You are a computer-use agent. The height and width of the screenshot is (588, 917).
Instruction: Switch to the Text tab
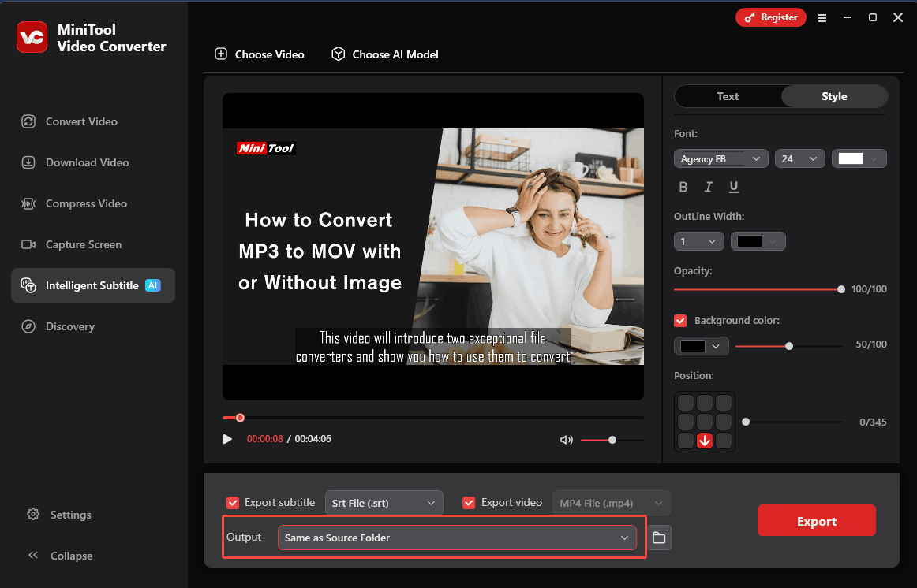point(728,96)
